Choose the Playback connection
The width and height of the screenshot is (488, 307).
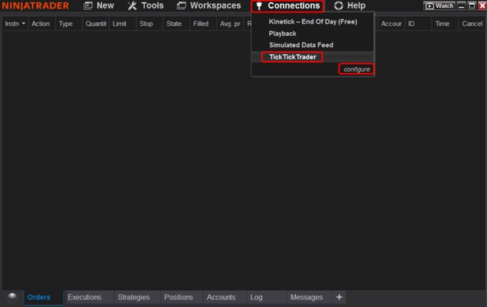point(282,34)
